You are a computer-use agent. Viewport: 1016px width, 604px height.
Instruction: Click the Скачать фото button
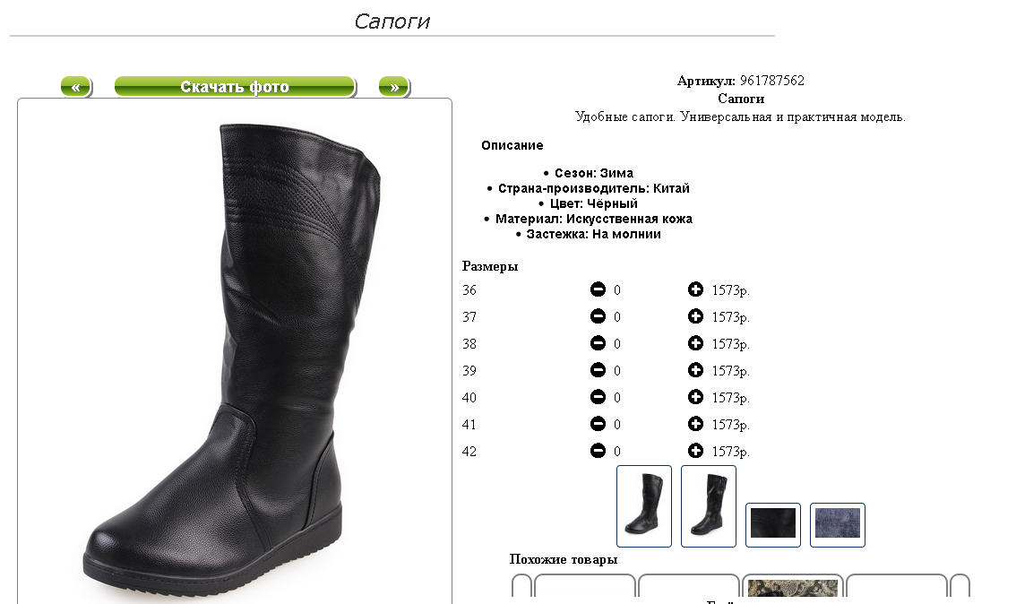(x=236, y=86)
